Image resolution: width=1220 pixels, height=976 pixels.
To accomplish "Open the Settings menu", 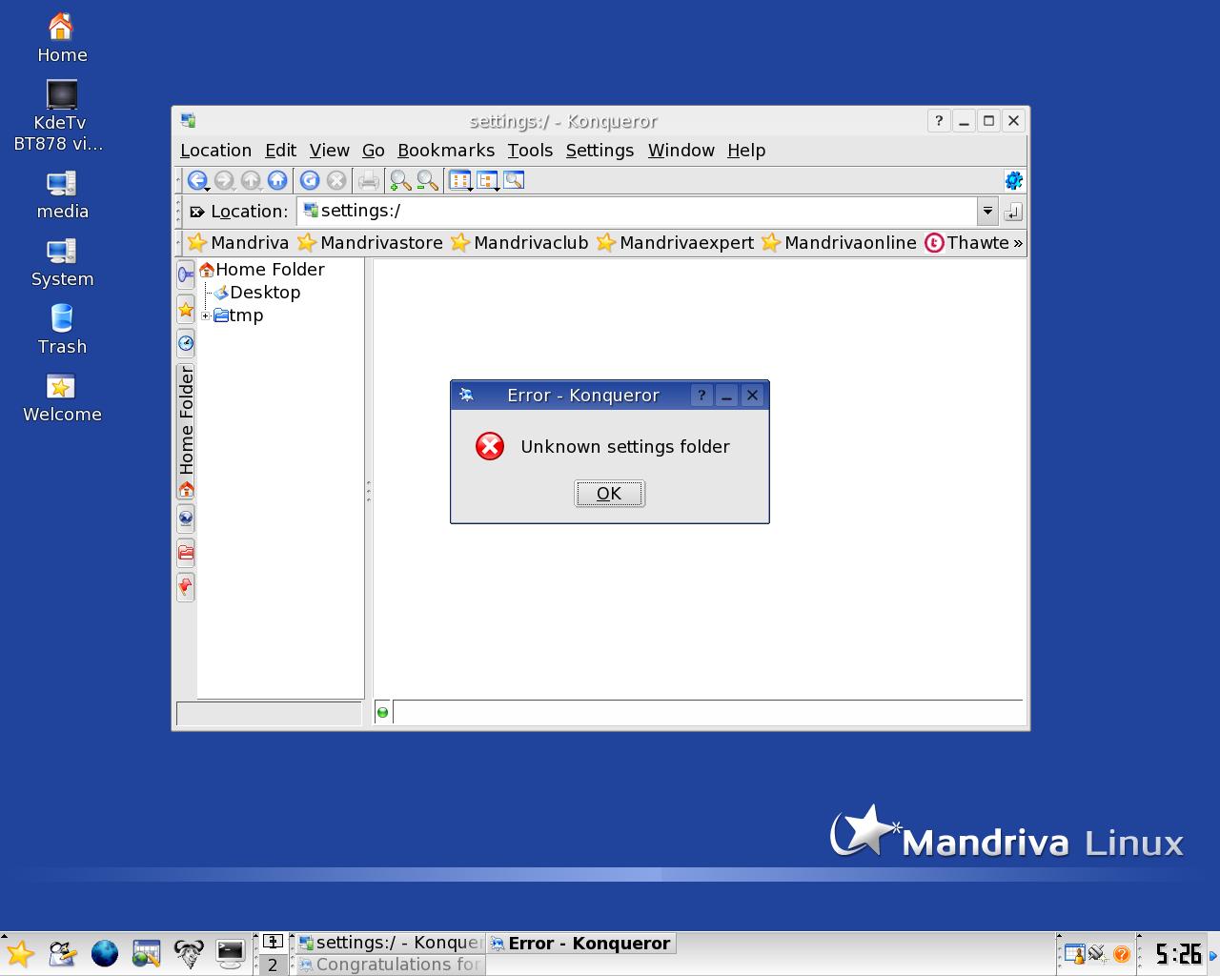I will pos(600,151).
